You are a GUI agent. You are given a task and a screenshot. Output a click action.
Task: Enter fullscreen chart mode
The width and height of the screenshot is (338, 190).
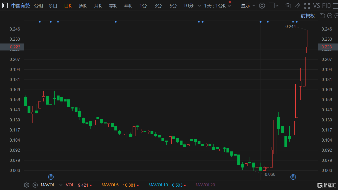pos(307,6)
